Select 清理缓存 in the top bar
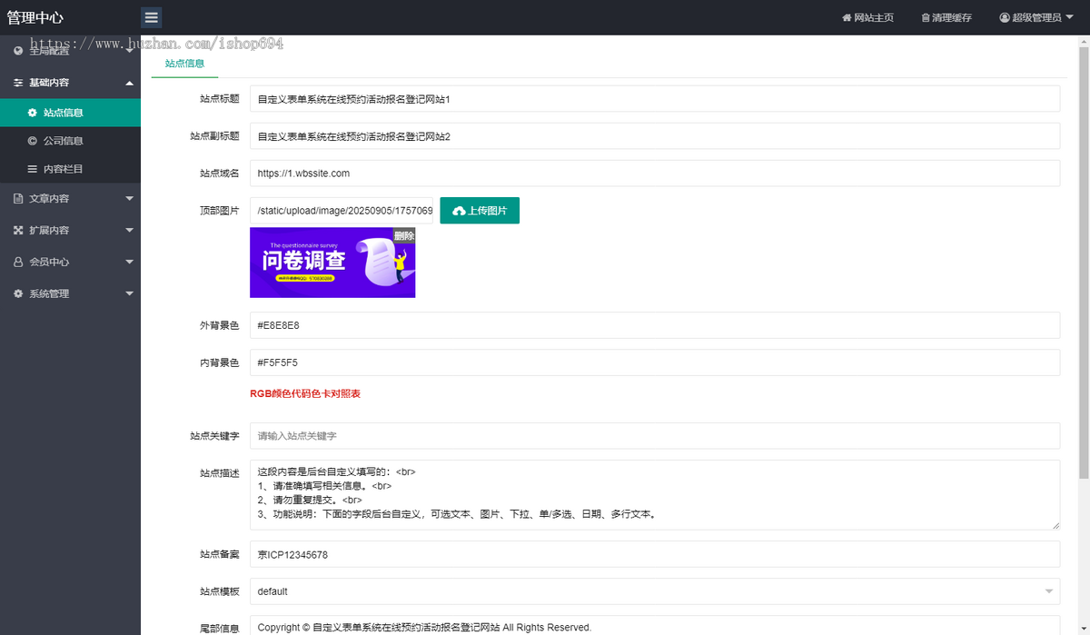 [x=946, y=16]
